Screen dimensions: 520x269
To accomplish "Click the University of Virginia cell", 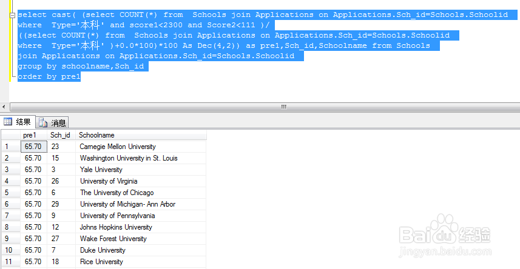I will [x=141, y=181].
